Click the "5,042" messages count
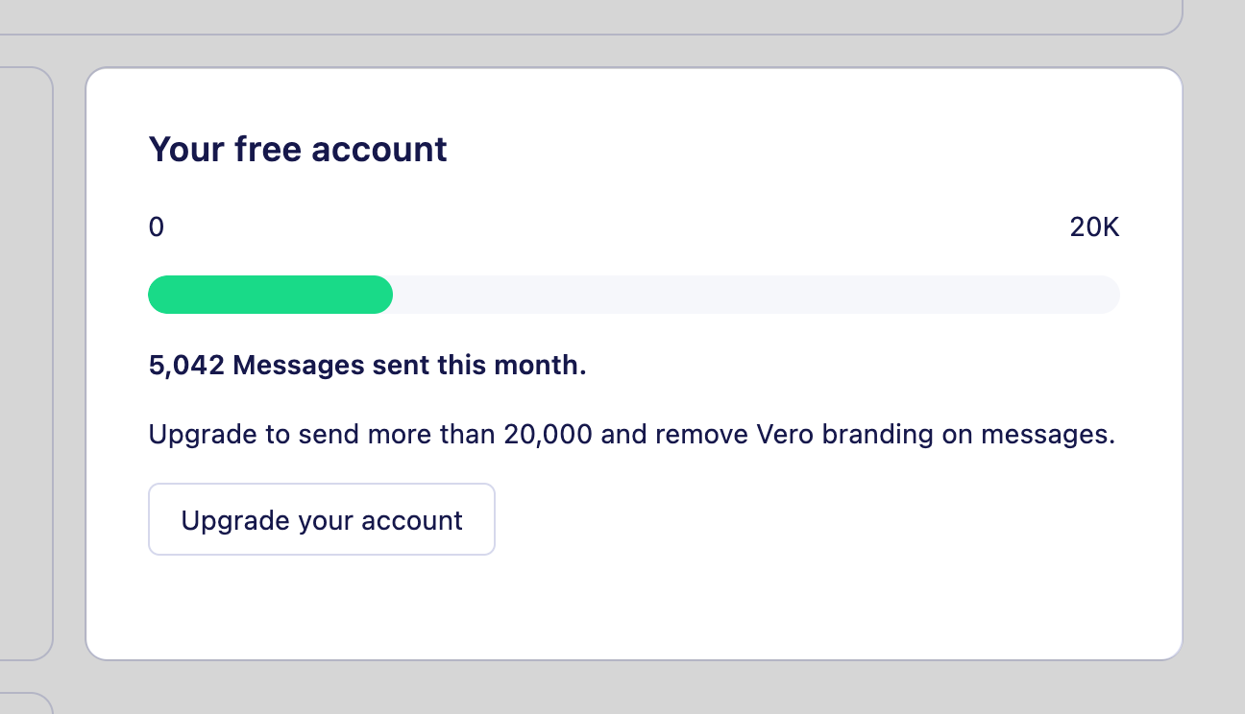Screen dimensions: 1245x714 (x=186, y=366)
